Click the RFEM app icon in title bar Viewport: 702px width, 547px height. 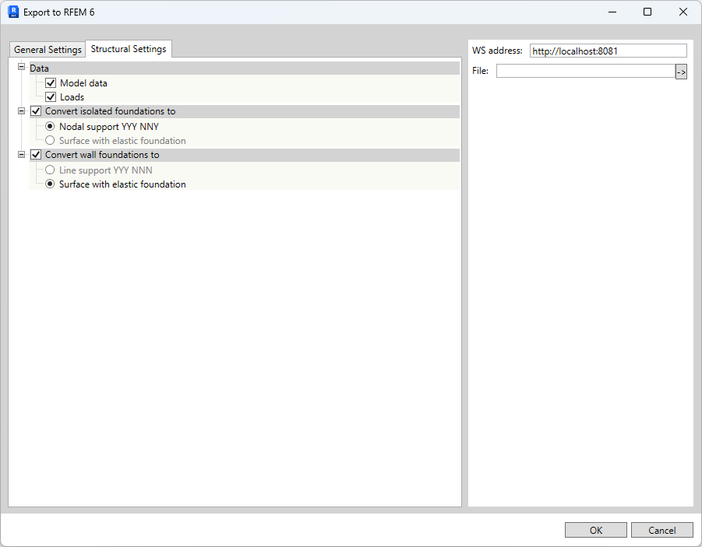[13, 12]
